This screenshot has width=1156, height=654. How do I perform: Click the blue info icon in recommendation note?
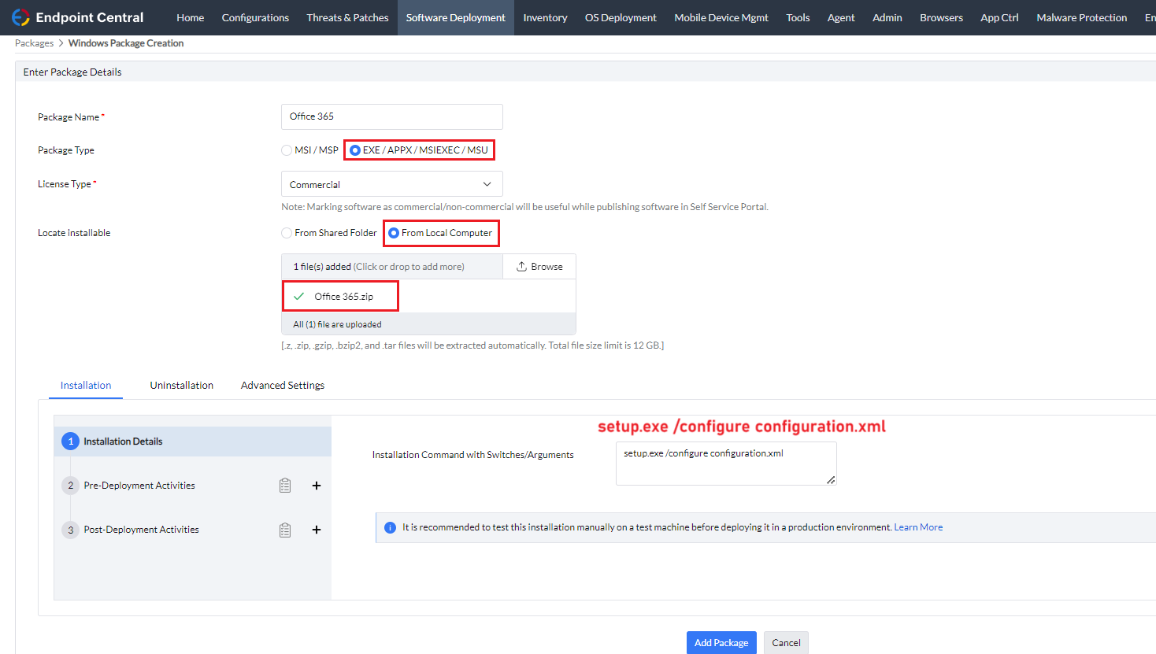390,527
